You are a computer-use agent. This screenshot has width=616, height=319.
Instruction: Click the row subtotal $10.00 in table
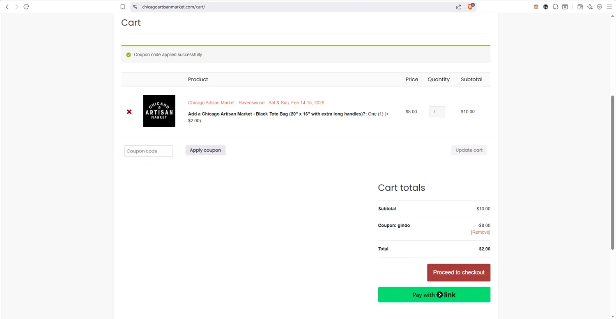pyautogui.click(x=468, y=112)
